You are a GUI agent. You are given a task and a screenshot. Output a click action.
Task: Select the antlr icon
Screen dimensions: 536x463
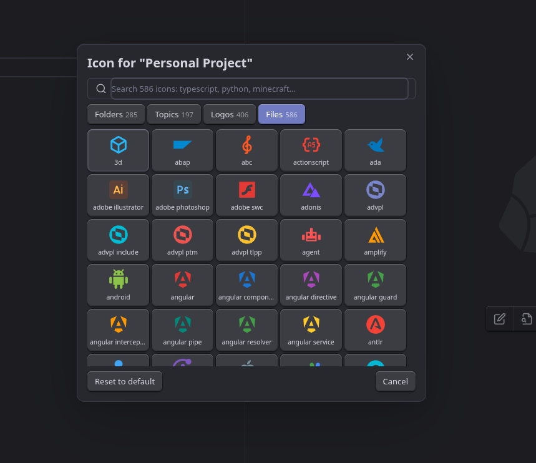point(376,330)
